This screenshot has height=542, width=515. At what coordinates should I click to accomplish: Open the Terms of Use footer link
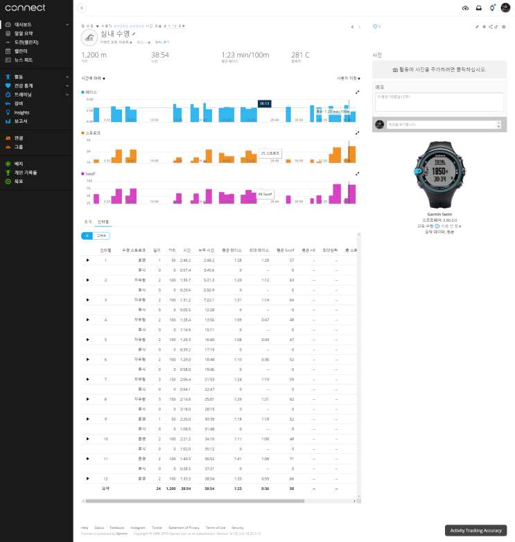coord(216,528)
